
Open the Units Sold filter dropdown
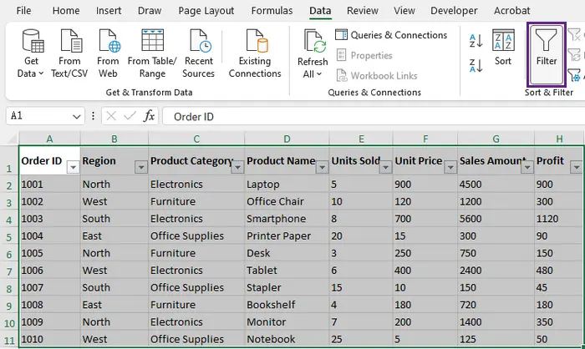[x=384, y=167]
